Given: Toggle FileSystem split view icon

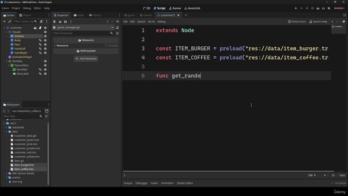Looking at the screenshot, I should (x=47, y=111).
